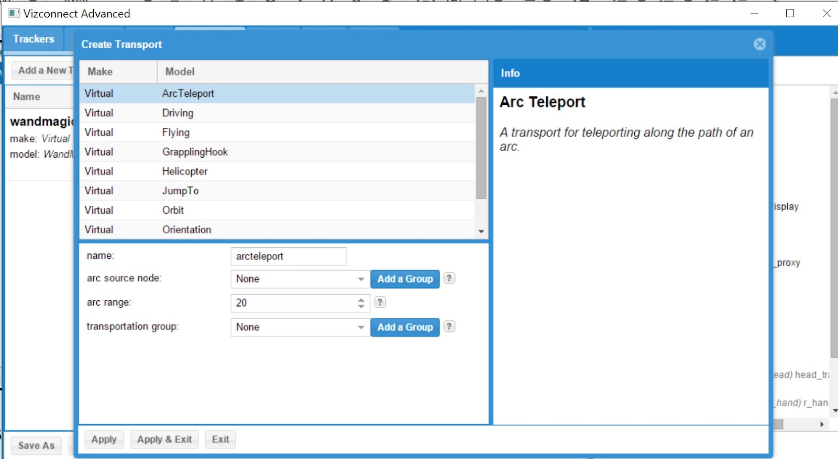Select the JumpTo model row
Viewport: 838px width, 459px height.
(x=278, y=190)
